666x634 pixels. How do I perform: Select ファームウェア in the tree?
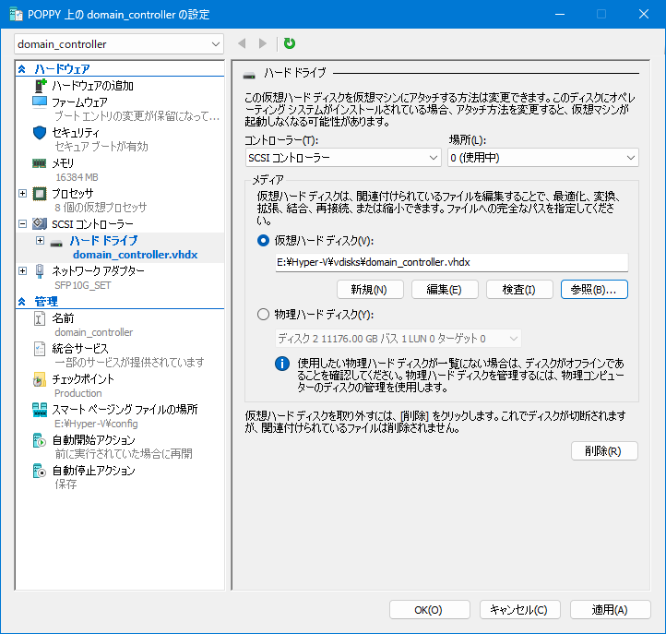[79, 102]
